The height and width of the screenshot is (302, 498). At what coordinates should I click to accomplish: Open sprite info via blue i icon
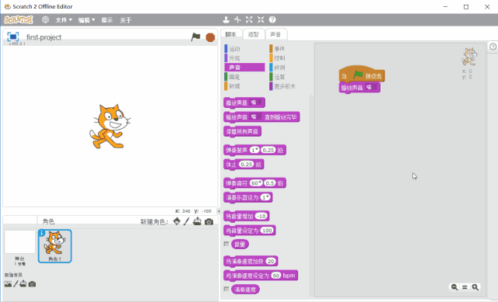pos(41,233)
